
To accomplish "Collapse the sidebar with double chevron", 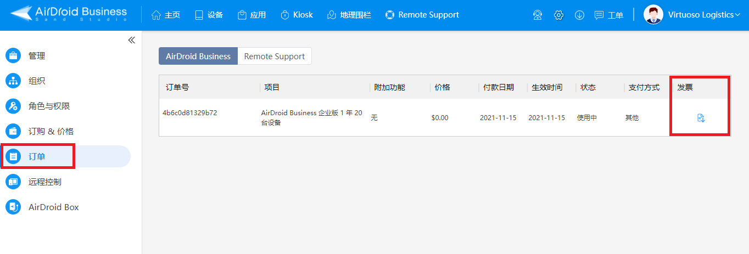I will (x=131, y=40).
